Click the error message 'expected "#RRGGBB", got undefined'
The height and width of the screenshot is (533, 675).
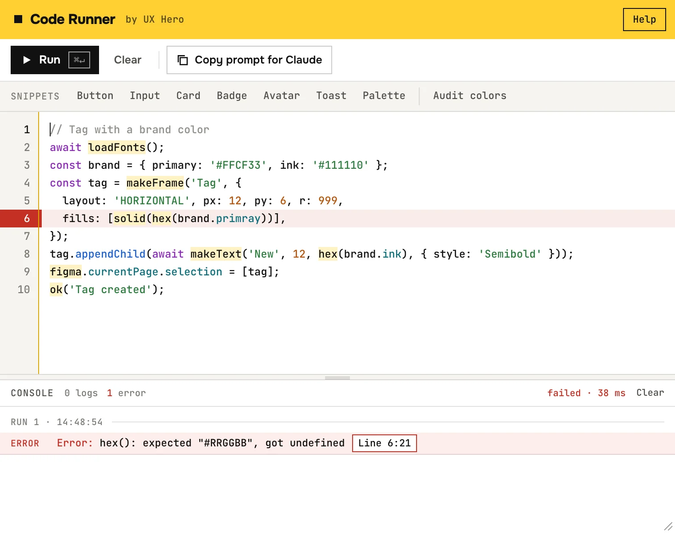(x=244, y=443)
